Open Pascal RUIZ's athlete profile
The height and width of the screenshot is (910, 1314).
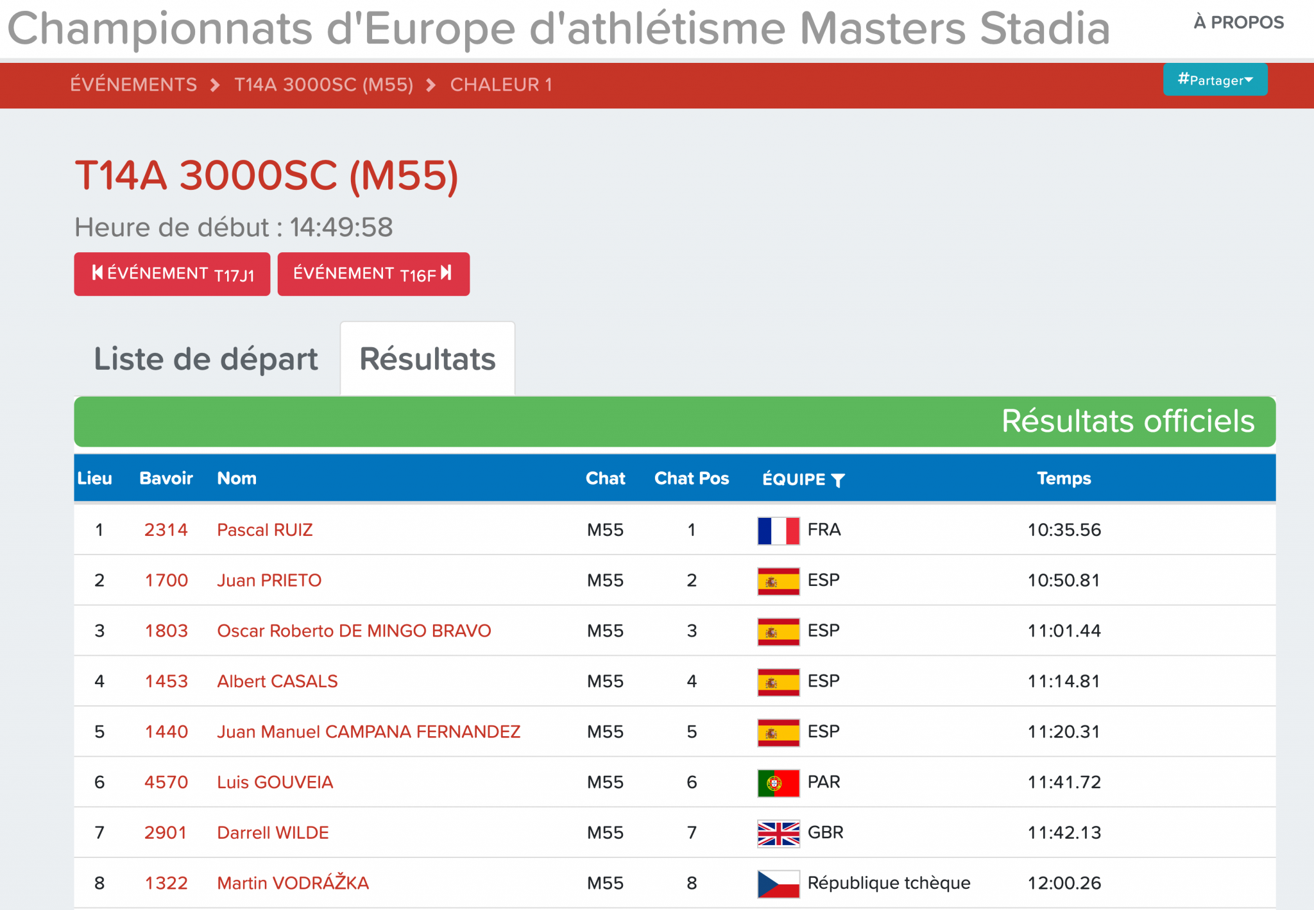tap(264, 530)
